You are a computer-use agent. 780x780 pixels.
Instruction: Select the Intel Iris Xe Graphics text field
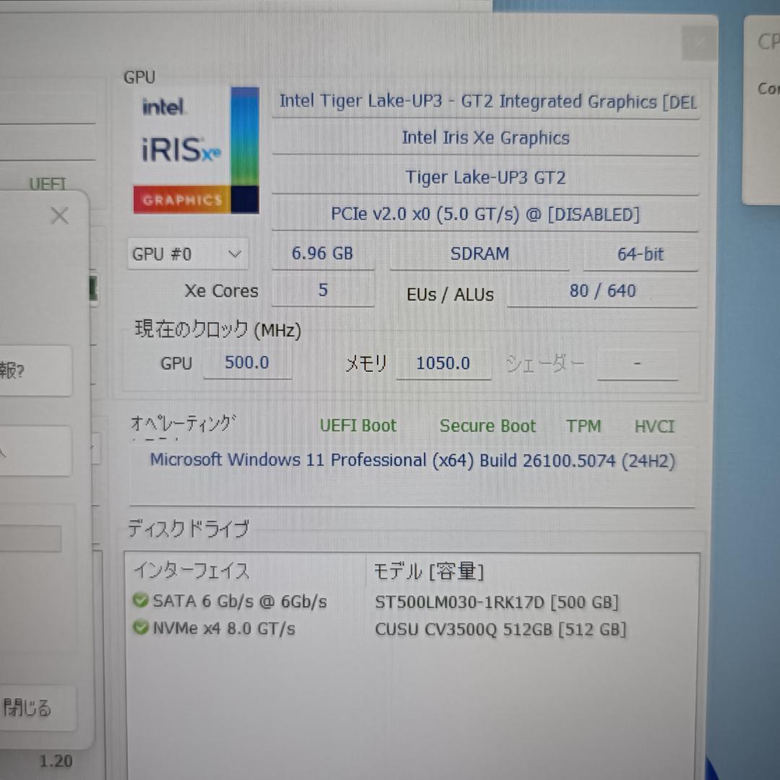(x=485, y=138)
